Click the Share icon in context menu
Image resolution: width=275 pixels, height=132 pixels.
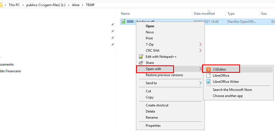[x=141, y=63]
